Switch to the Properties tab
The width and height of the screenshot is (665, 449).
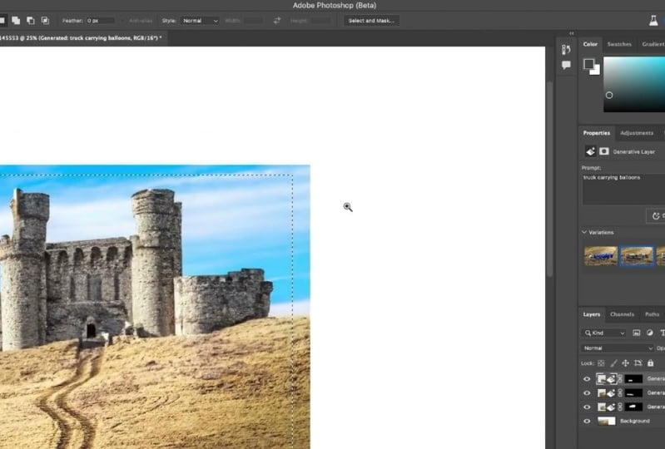coord(596,133)
